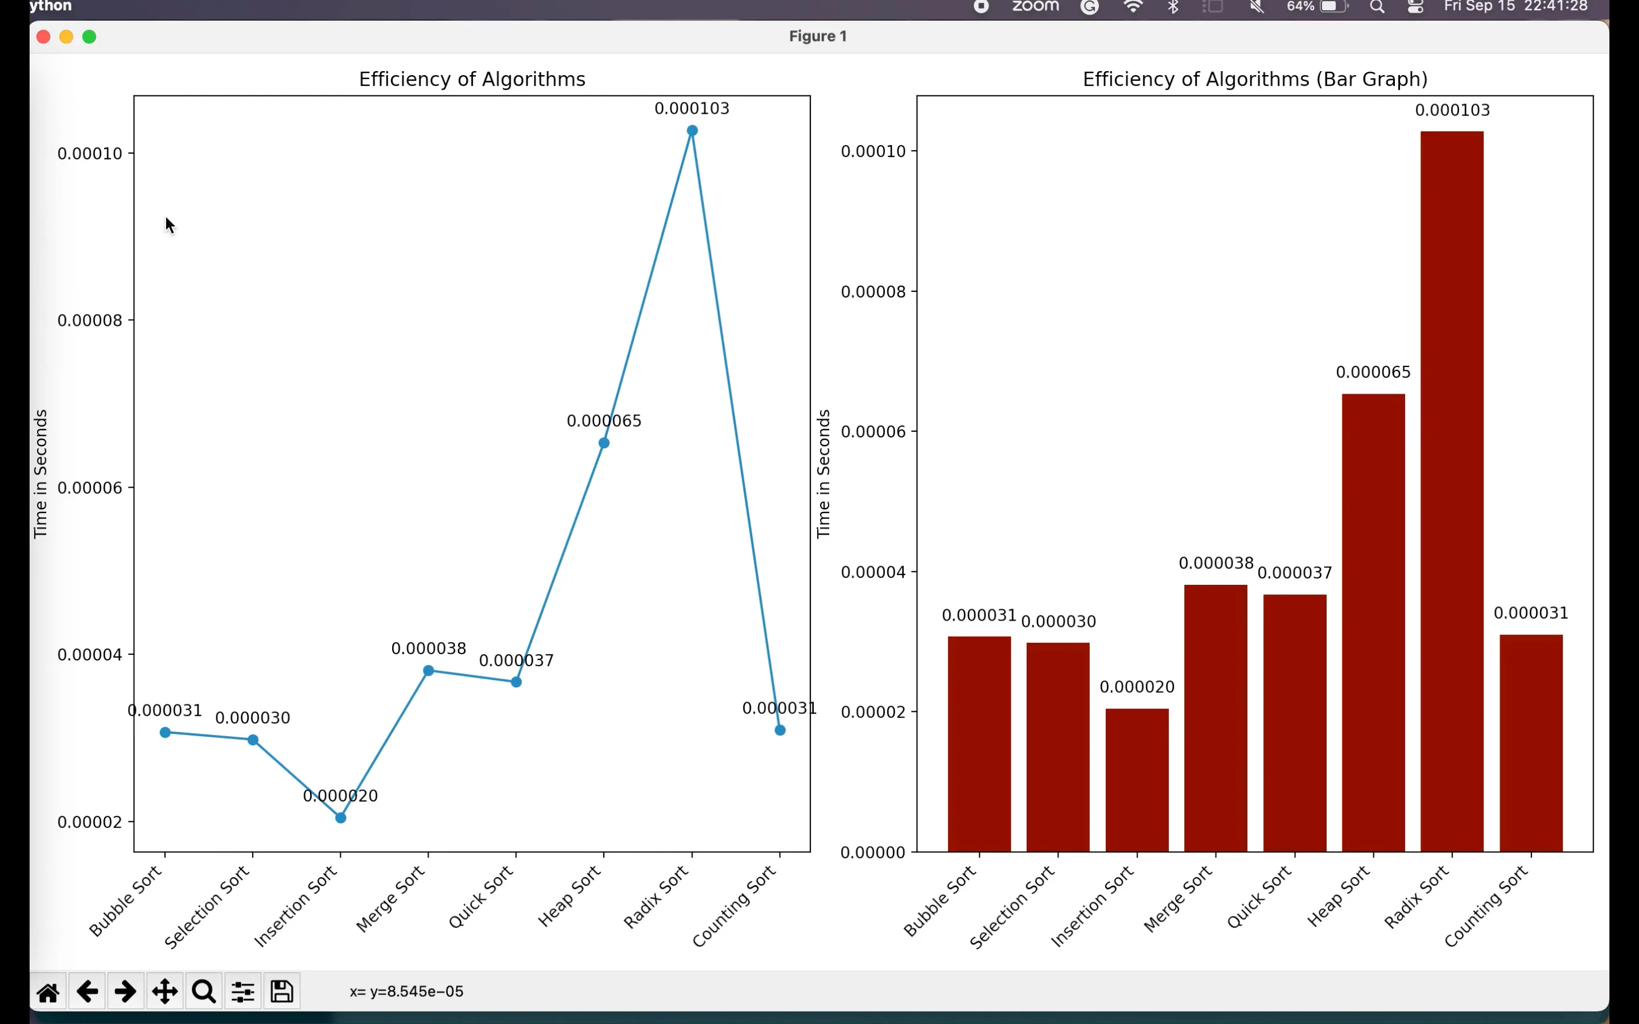Click the Counting Sort data point on line chart
This screenshot has width=1639, height=1024.
click(x=780, y=730)
